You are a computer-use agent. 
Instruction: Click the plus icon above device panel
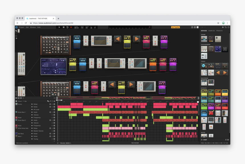tap(223, 27)
